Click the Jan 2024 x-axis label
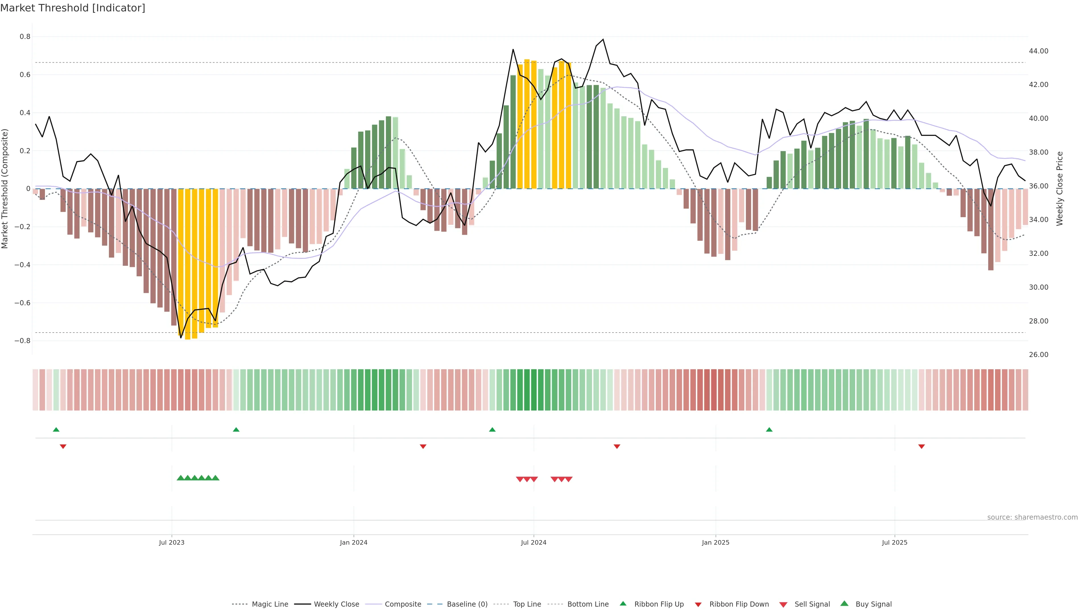The width and height of the screenshot is (1092, 614). tap(353, 542)
